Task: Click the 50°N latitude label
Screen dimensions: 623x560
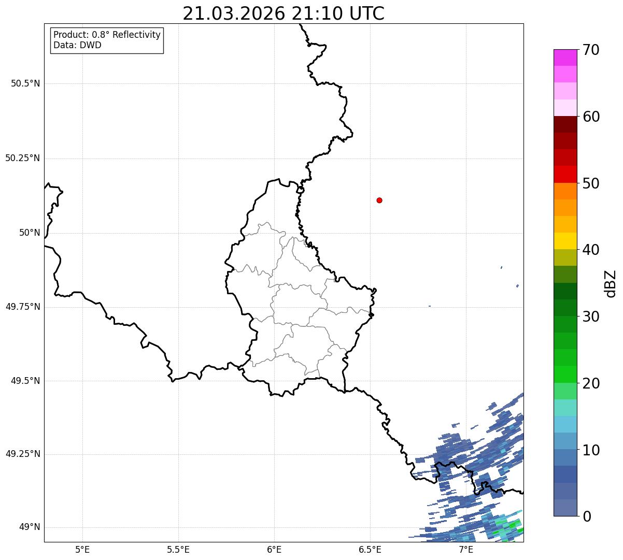Action: tap(30, 233)
